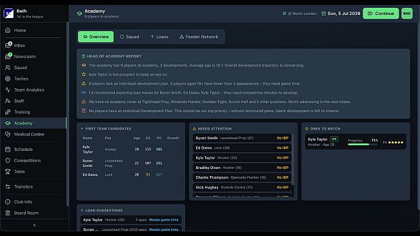Click Nick Hughes row in Needs Attention
The height and width of the screenshot is (236, 420).
(x=242, y=187)
